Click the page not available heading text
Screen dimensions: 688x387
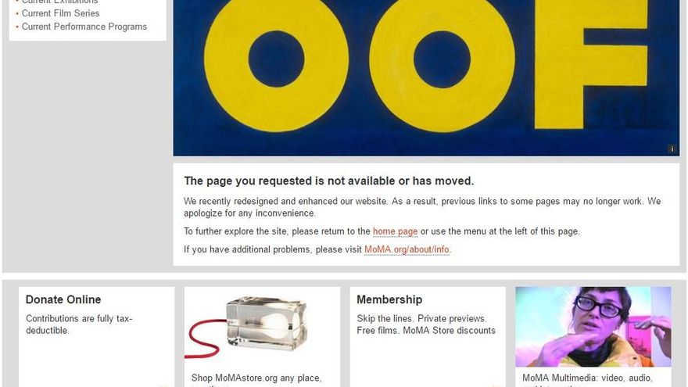coord(328,181)
